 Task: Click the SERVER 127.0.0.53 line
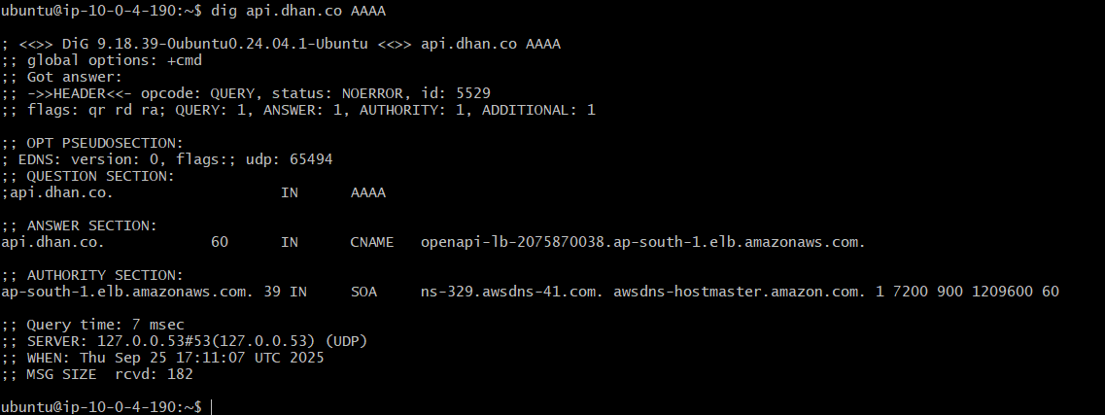[185, 341]
